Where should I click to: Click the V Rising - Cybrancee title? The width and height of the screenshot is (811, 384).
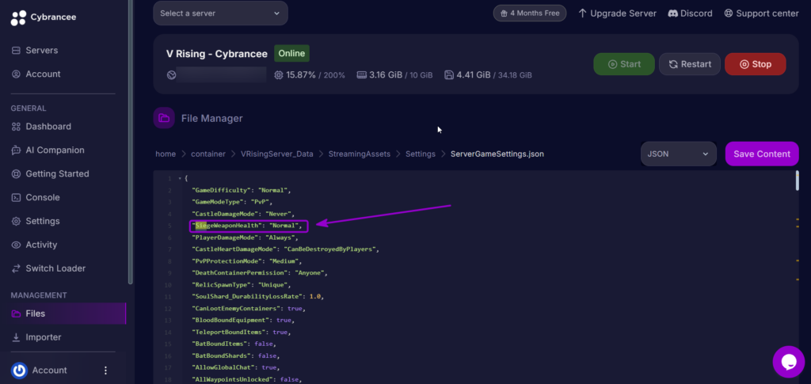click(217, 54)
